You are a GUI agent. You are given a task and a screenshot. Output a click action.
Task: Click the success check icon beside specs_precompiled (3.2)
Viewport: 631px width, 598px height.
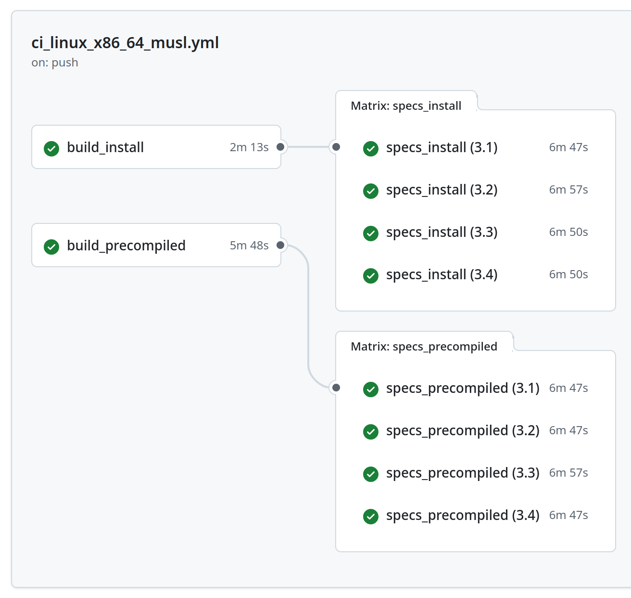coord(371,432)
